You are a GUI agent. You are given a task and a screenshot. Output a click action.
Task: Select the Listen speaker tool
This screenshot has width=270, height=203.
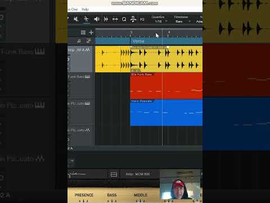97,19
